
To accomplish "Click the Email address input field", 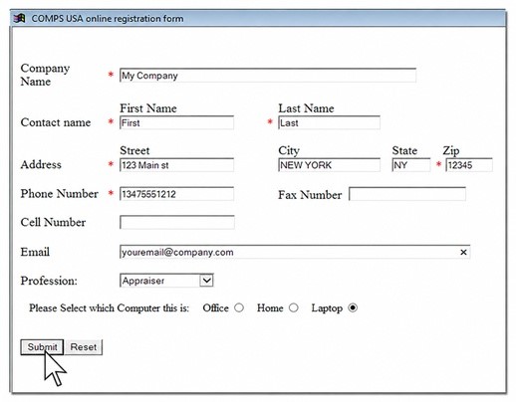I will (295, 253).
